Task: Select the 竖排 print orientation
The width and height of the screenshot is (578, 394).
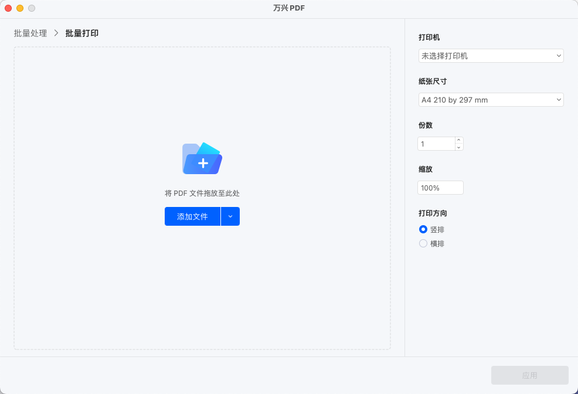Action: click(x=423, y=229)
